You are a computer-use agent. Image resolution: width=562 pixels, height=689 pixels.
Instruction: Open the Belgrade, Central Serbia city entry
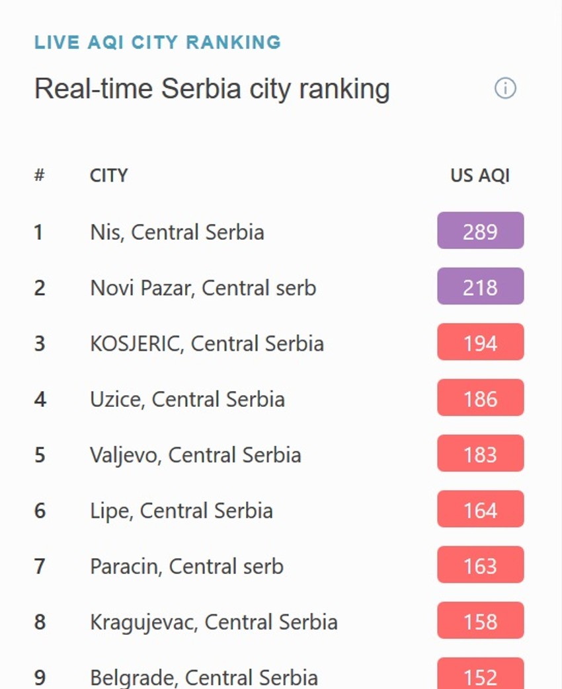pos(204,677)
